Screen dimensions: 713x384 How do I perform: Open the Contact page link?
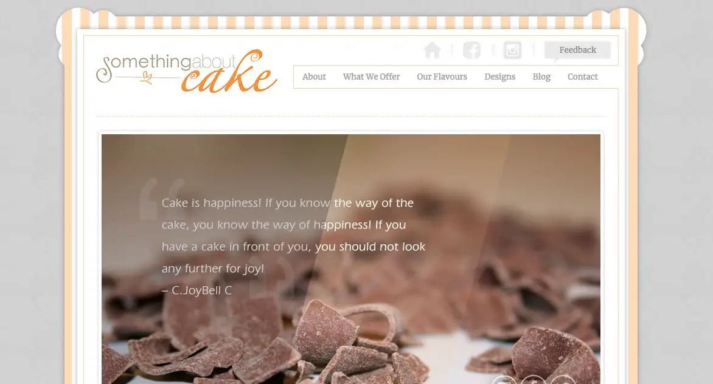tap(582, 77)
